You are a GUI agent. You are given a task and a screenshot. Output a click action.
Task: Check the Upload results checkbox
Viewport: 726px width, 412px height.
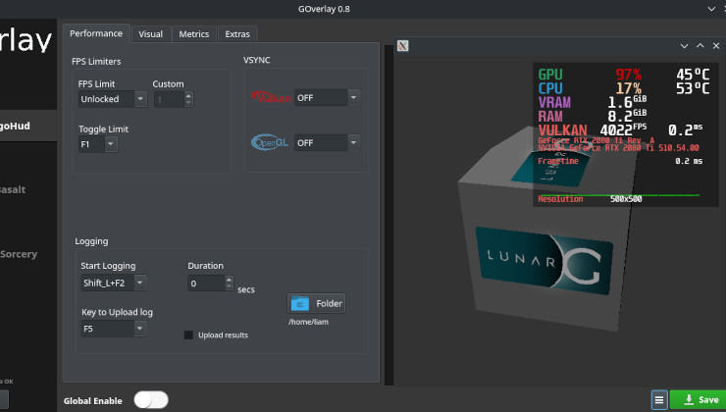coord(189,335)
